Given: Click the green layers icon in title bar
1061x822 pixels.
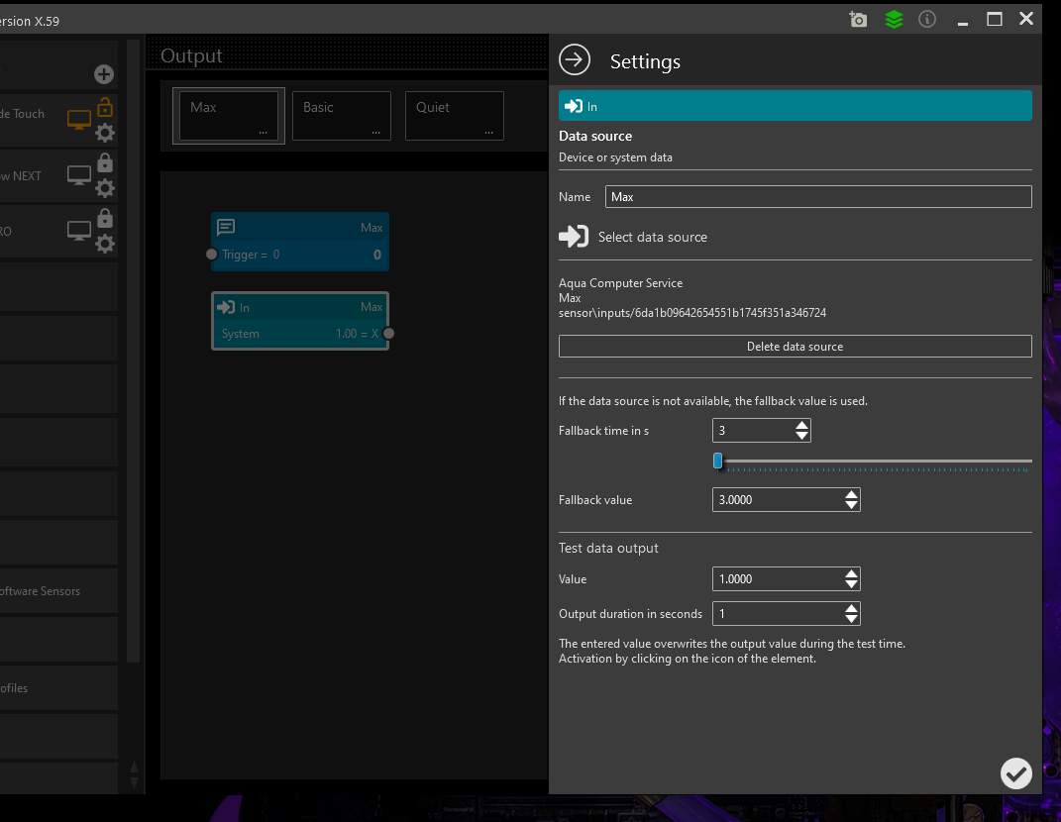Looking at the screenshot, I should tap(894, 20).
